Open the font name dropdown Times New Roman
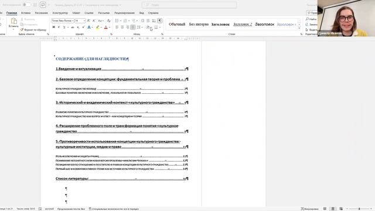 pyautogui.click(x=73, y=21)
